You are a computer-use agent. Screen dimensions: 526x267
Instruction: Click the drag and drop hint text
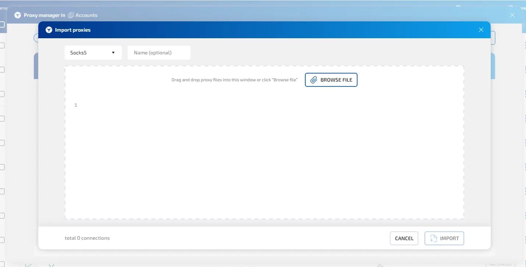point(234,80)
